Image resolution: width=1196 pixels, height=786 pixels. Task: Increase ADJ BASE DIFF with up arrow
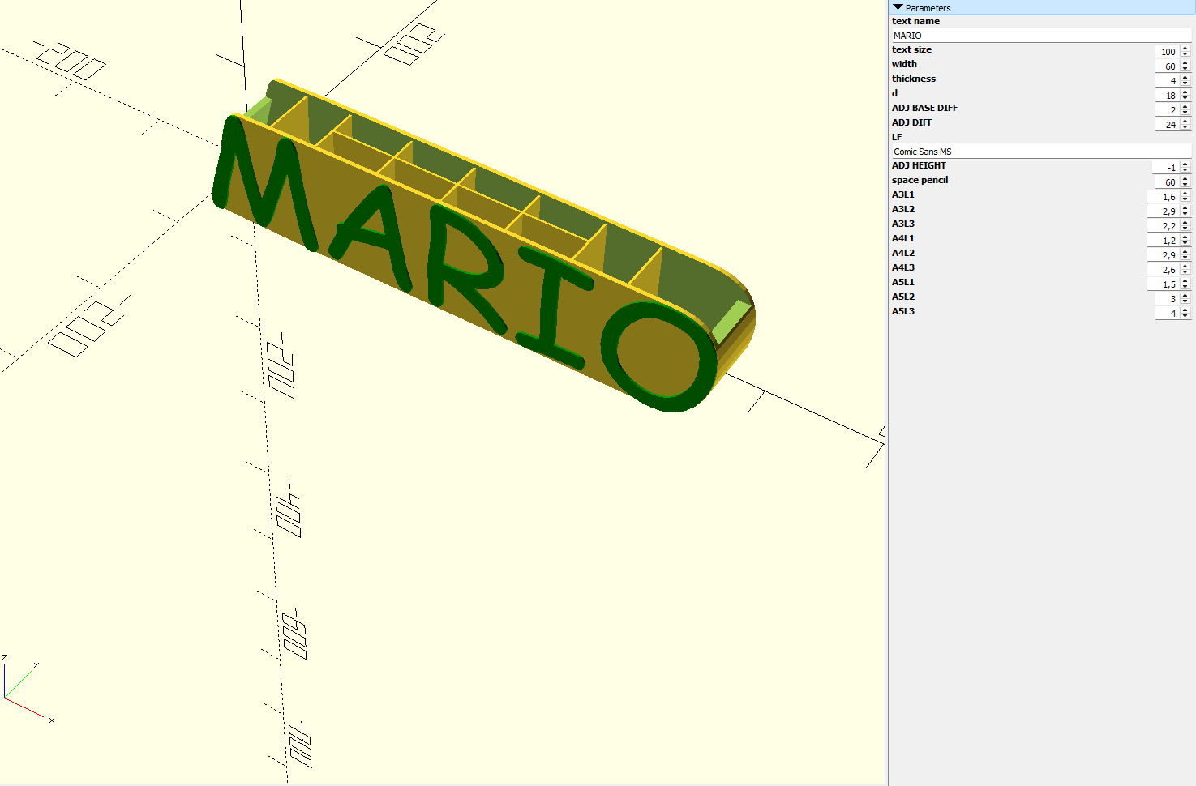click(1185, 107)
